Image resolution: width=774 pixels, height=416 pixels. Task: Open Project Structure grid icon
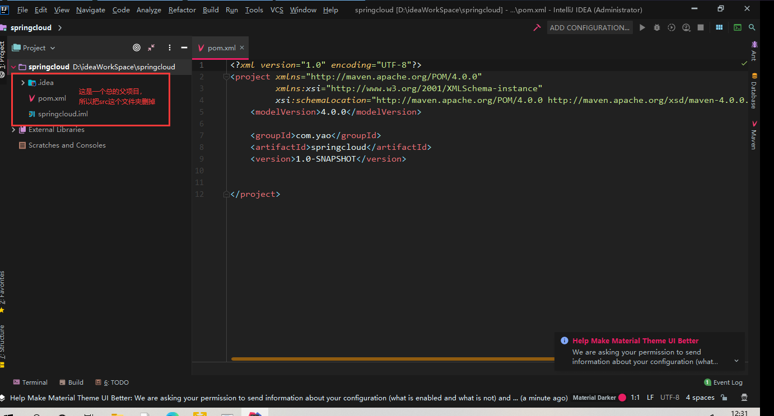point(720,27)
